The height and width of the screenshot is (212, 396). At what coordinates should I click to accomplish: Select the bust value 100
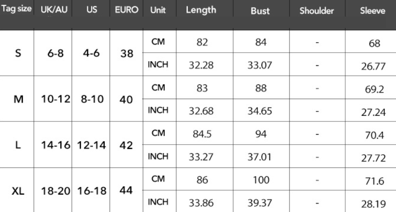(x=260, y=180)
